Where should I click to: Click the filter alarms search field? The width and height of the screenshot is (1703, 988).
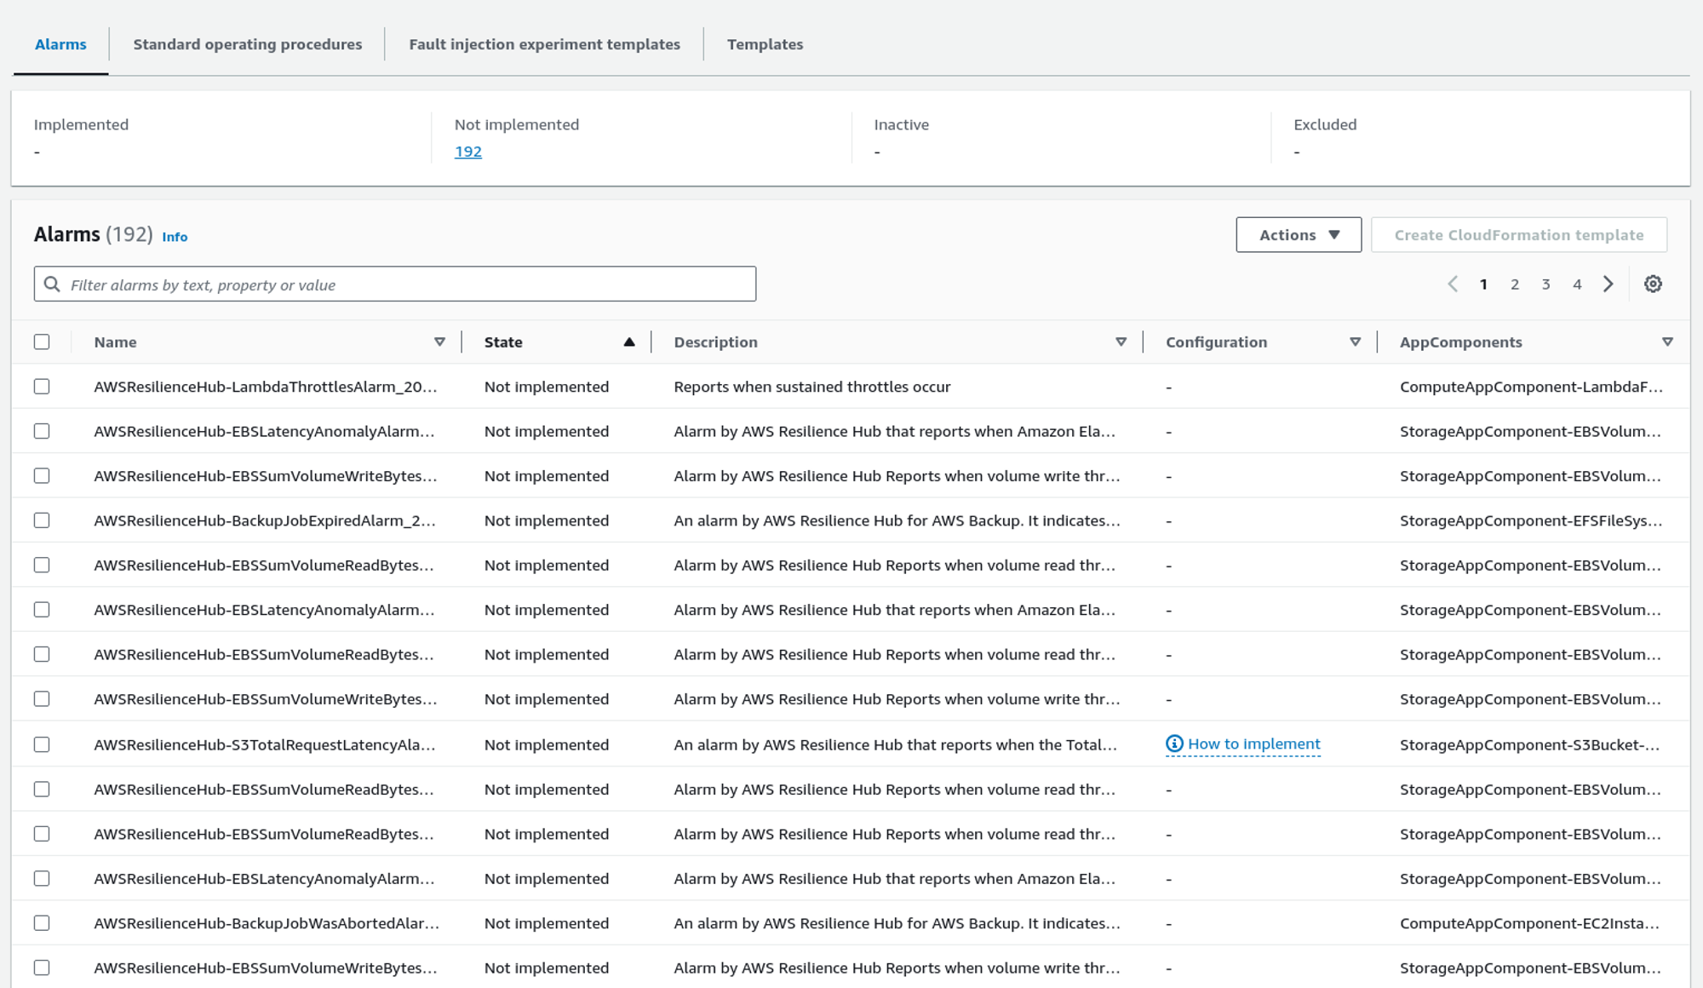(409, 284)
